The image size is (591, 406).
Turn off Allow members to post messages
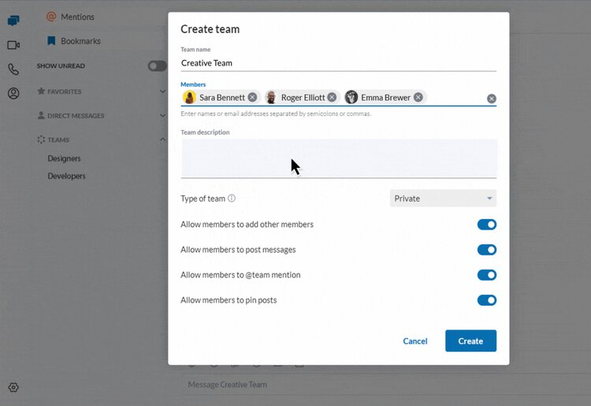pos(486,250)
